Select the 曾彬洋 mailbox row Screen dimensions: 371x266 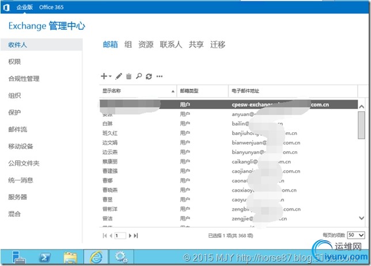(229, 209)
